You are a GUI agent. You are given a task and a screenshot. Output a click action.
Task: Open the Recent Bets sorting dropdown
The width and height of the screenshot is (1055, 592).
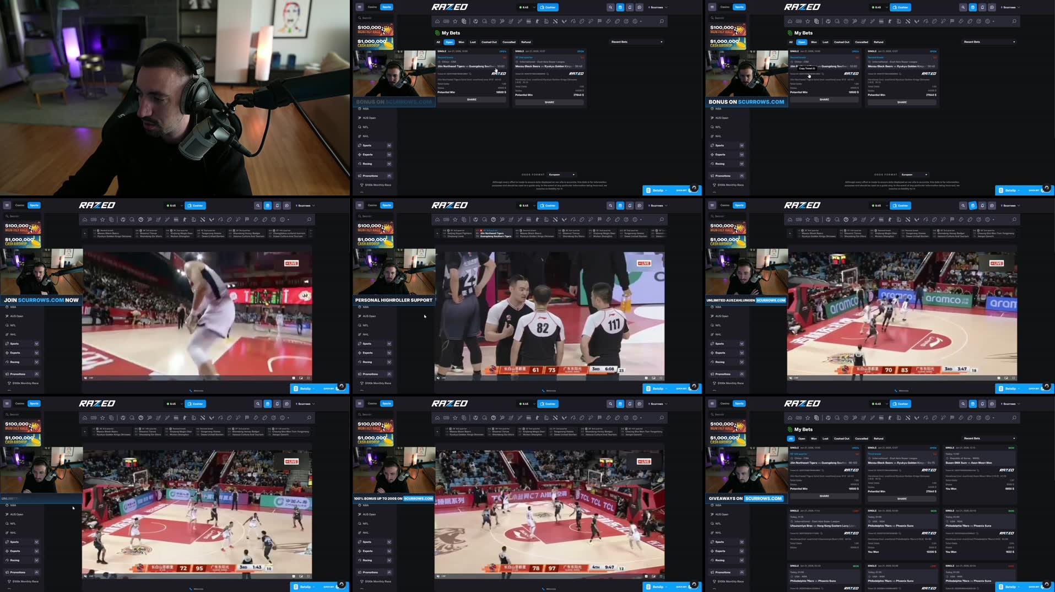coord(636,42)
